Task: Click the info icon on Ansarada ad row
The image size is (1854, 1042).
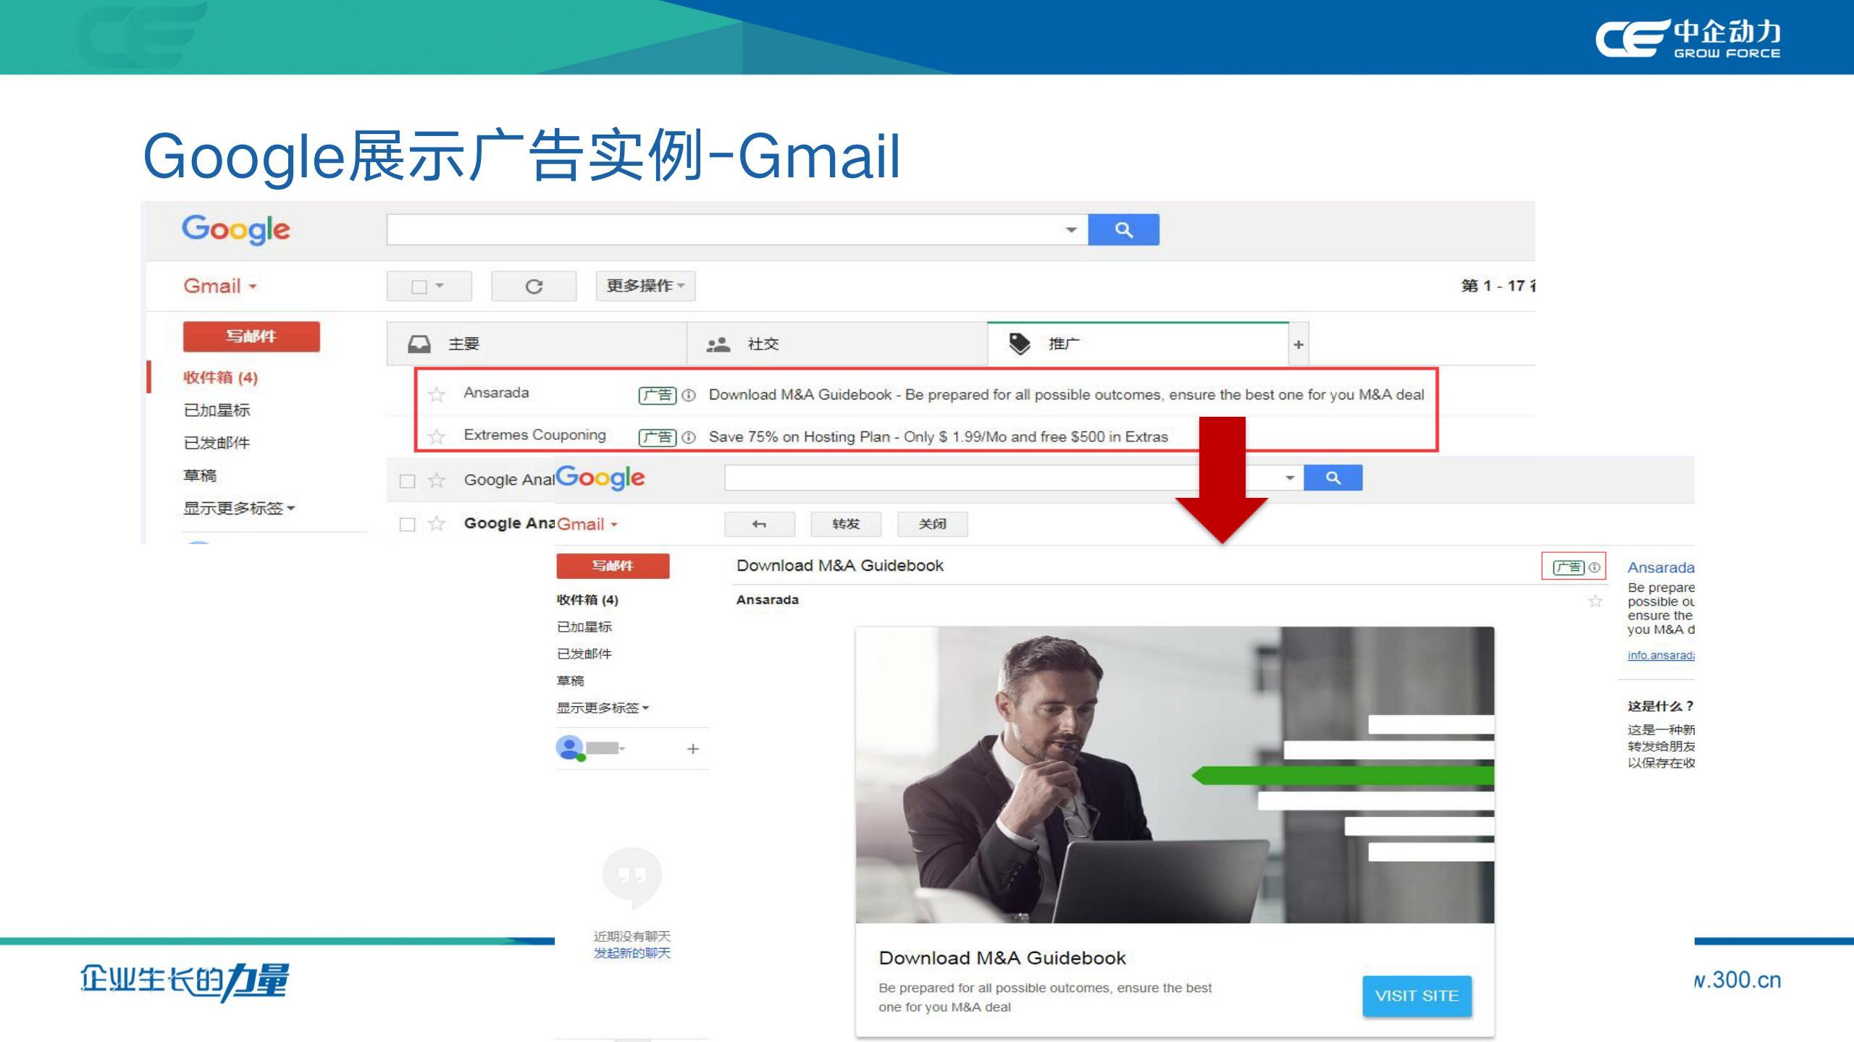Action: click(689, 395)
